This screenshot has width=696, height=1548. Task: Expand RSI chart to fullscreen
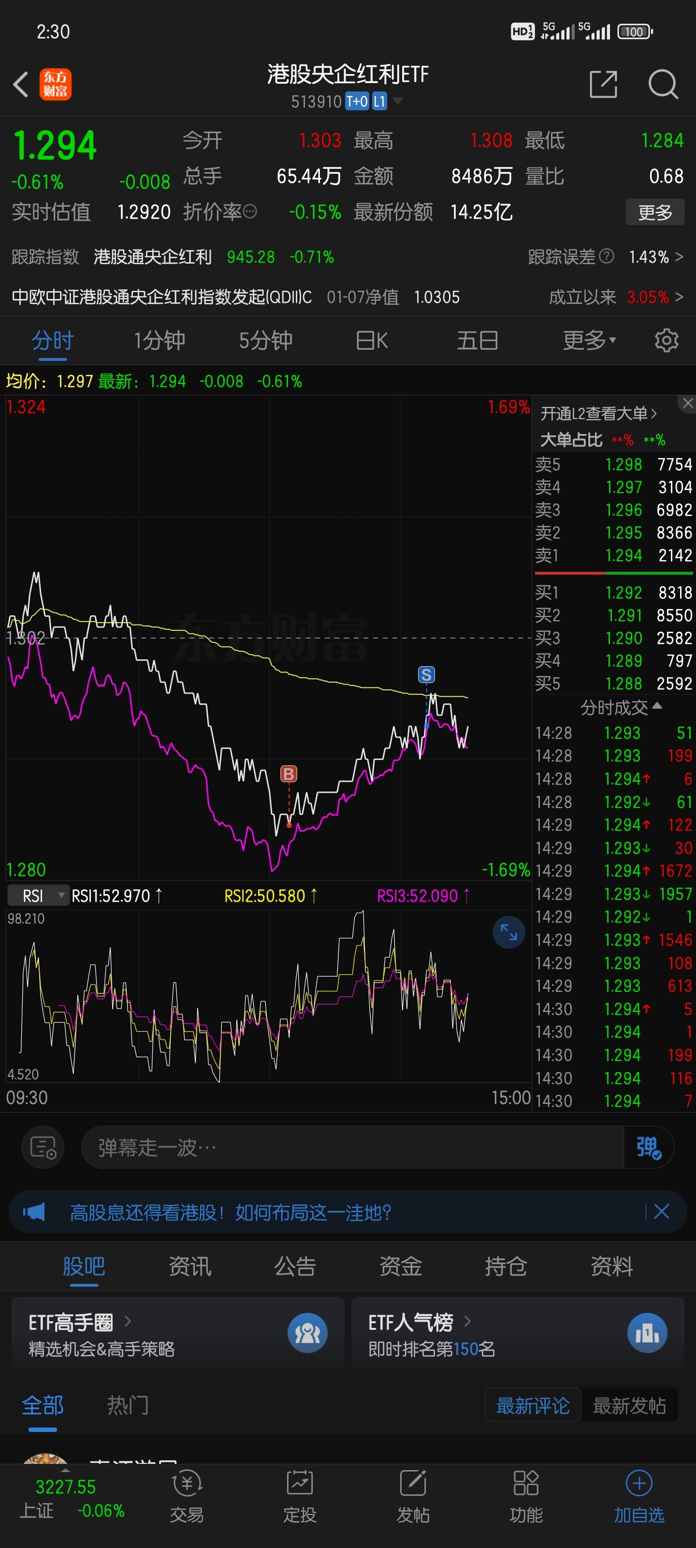[x=508, y=932]
